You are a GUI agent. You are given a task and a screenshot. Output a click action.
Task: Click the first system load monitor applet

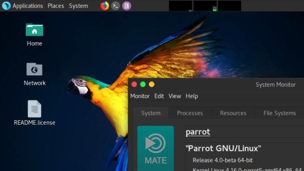coord(180,6)
